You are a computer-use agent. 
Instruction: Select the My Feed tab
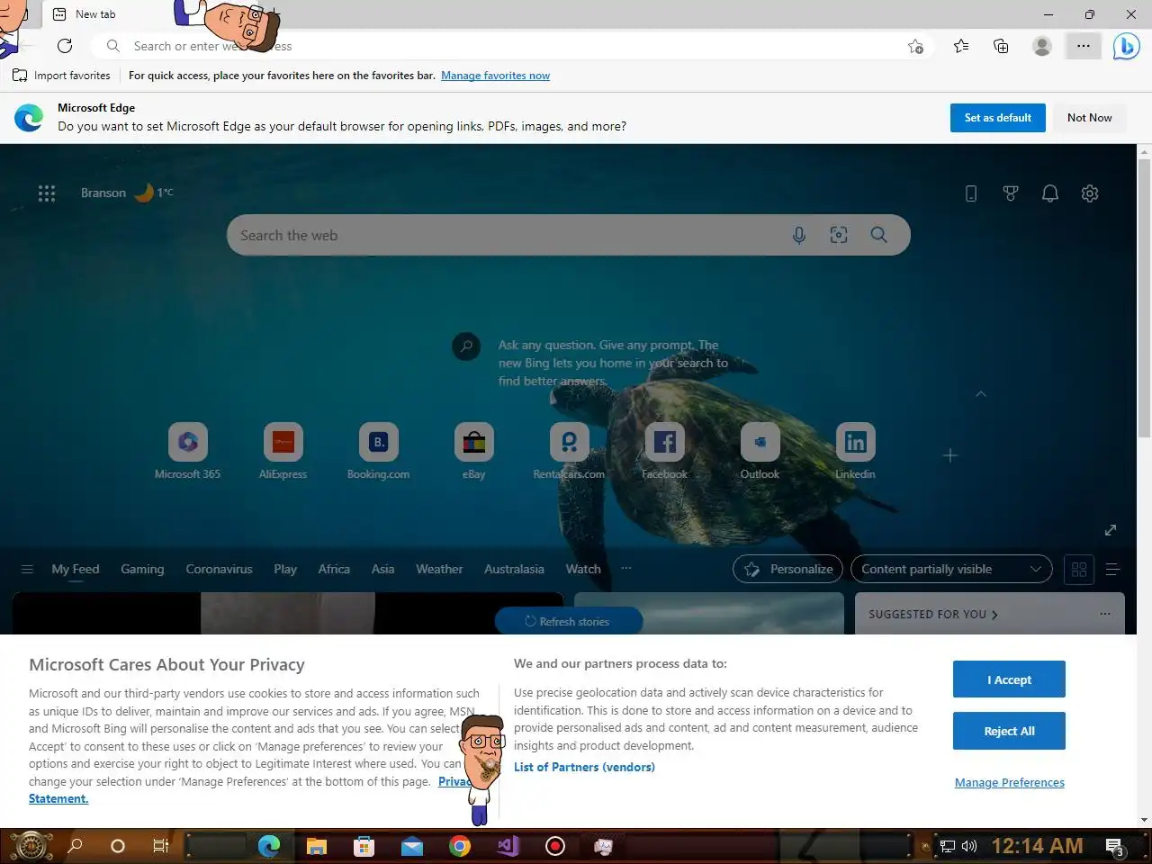click(76, 569)
